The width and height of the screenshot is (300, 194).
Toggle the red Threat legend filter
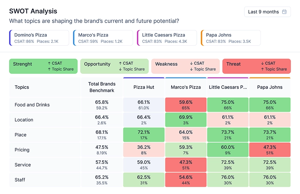pyautogui.click(x=256, y=66)
